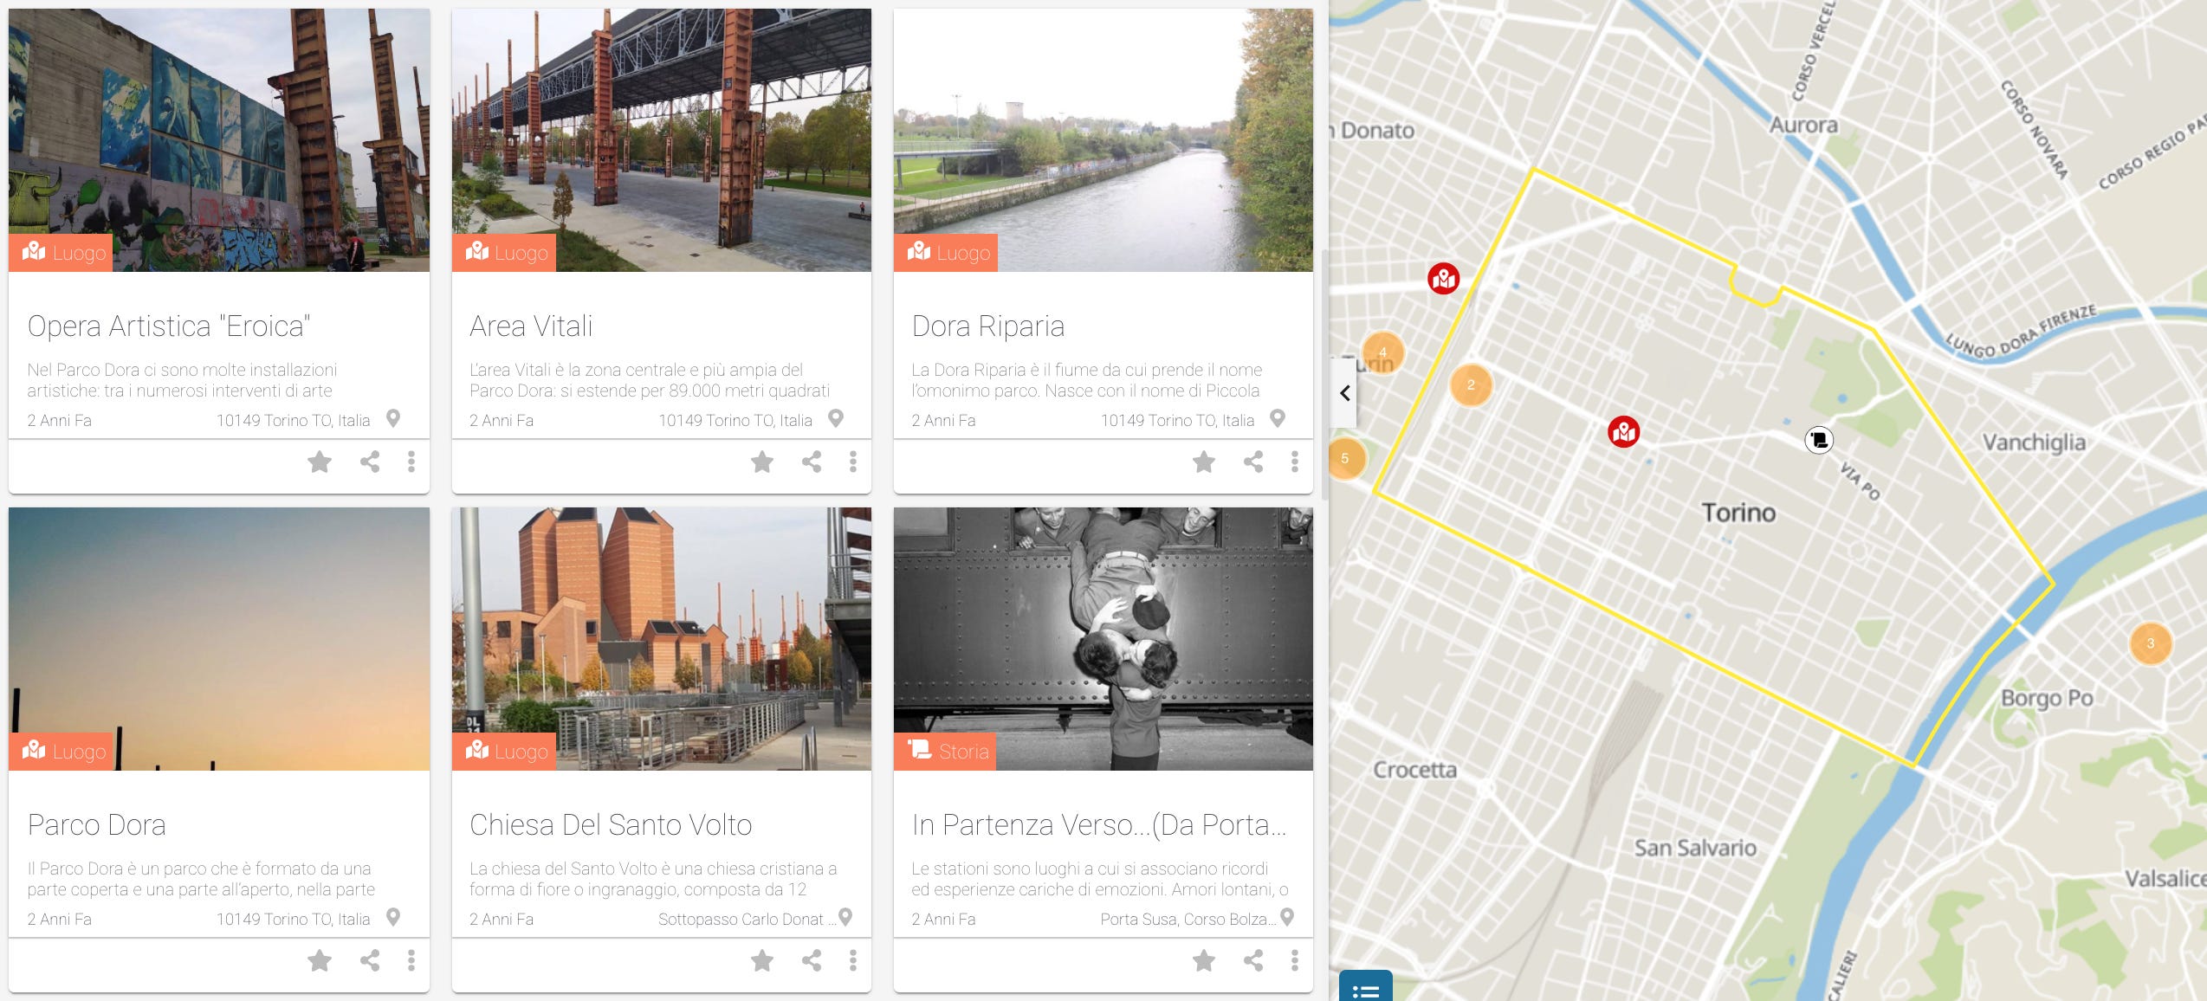Share the Chiesa Del Santo Volto card
This screenshot has height=1001, width=2207.
coord(812,960)
